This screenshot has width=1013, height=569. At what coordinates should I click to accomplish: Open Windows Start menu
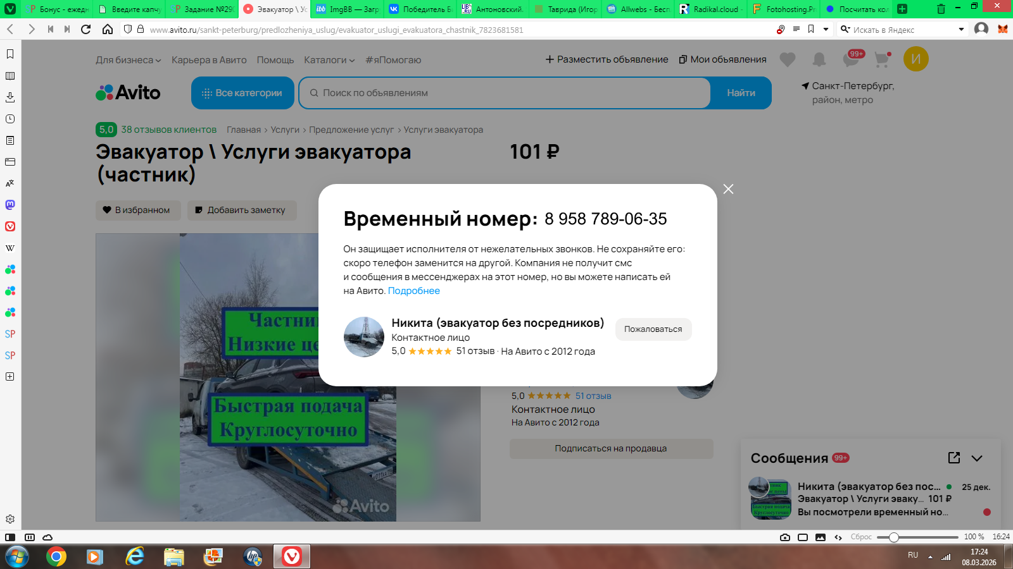(x=16, y=557)
